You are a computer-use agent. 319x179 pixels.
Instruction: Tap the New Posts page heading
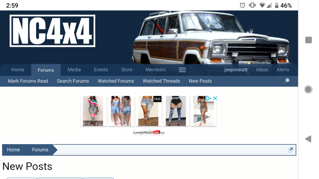27,166
